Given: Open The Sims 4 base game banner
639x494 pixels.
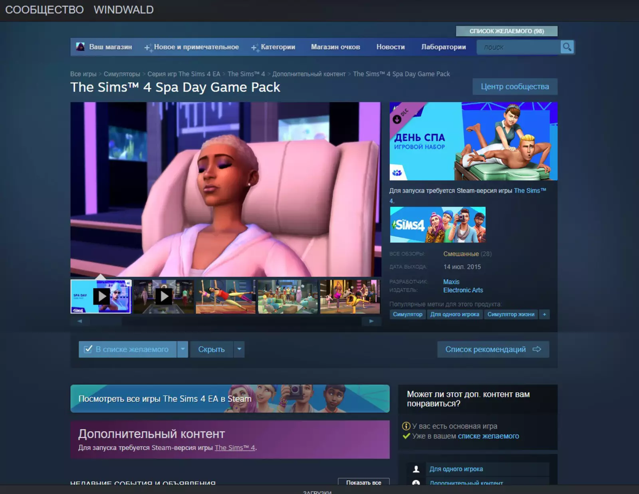Looking at the screenshot, I should pos(438,225).
